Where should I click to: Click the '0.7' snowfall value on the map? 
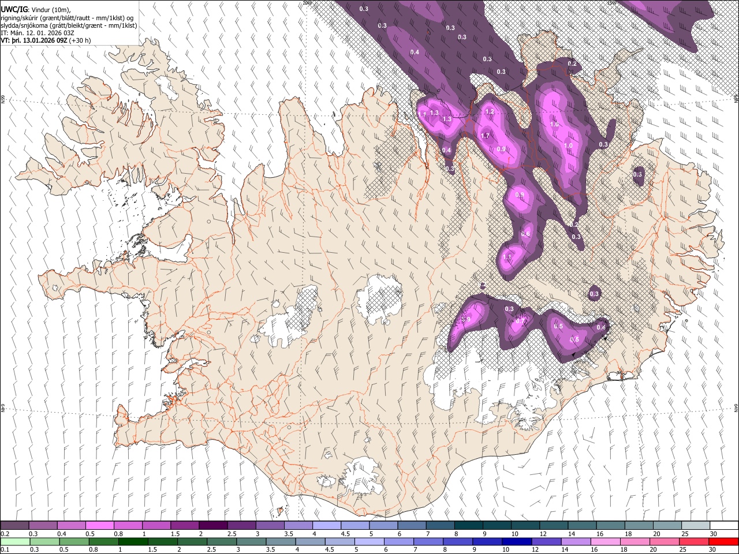click(520, 321)
